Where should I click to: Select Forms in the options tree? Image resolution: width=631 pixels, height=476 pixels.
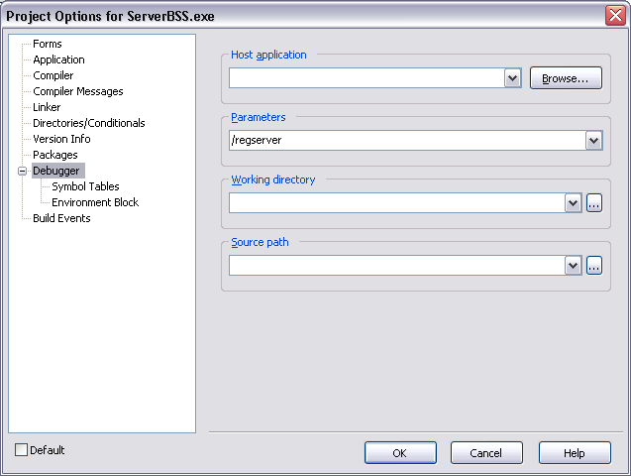47,44
